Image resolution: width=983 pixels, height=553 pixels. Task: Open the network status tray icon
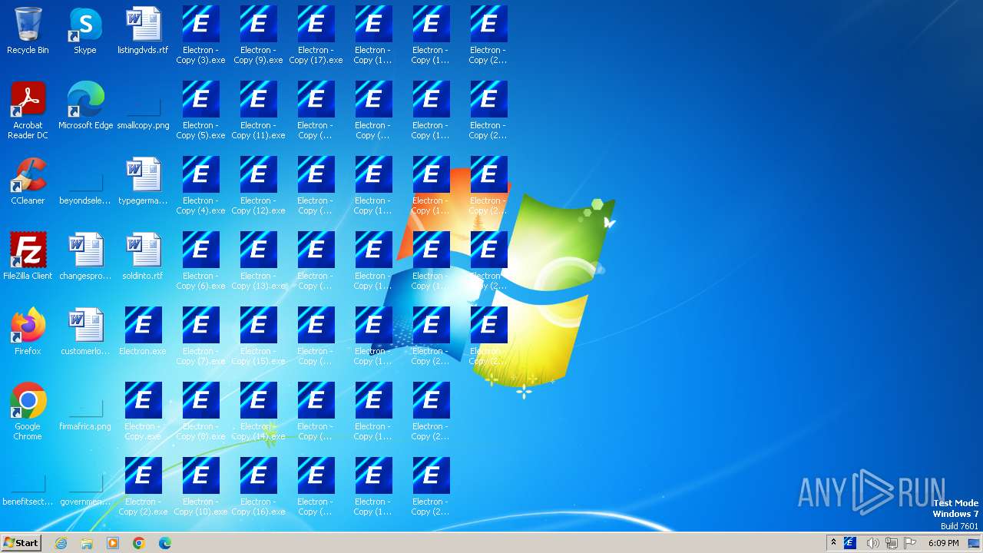click(x=892, y=543)
